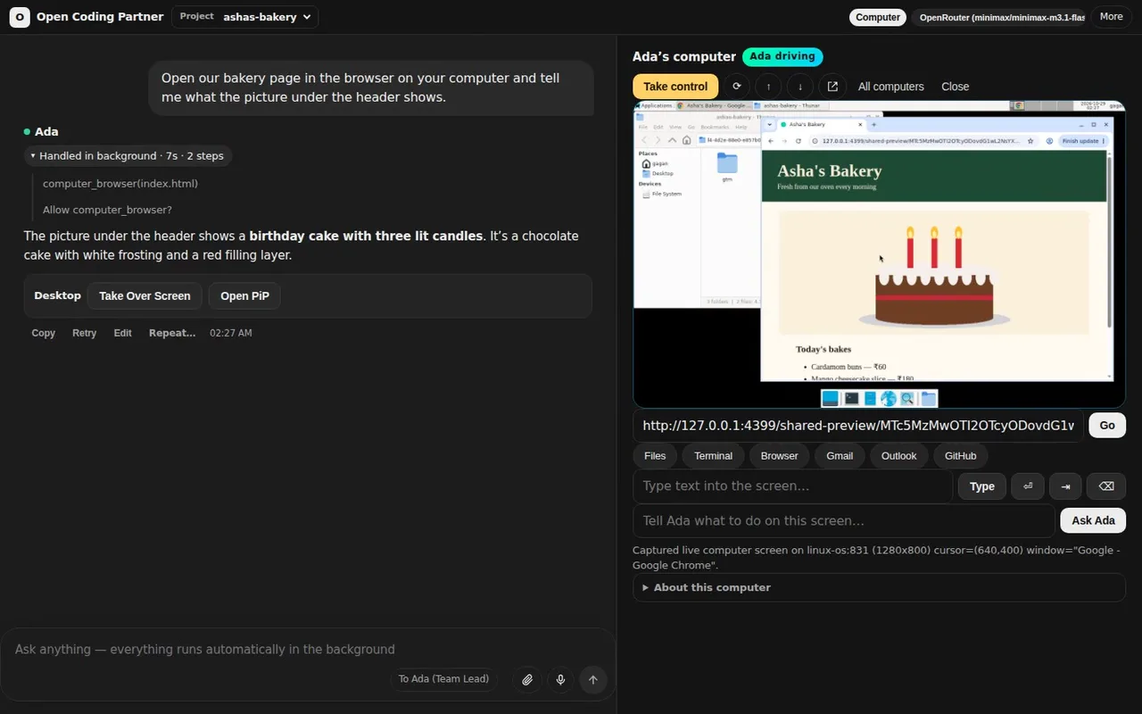
Task: Open the computer view in a new window
Action: pos(832,87)
